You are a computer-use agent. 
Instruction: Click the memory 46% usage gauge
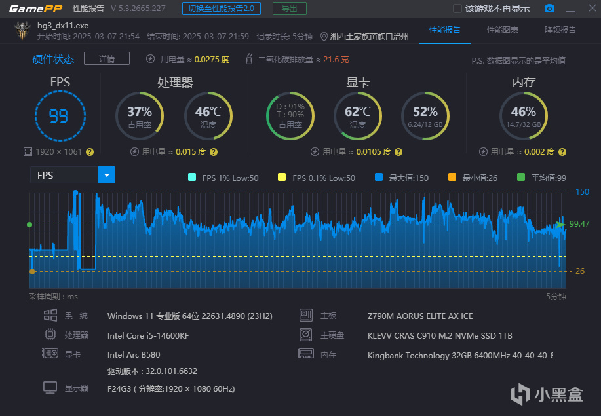[x=524, y=116]
